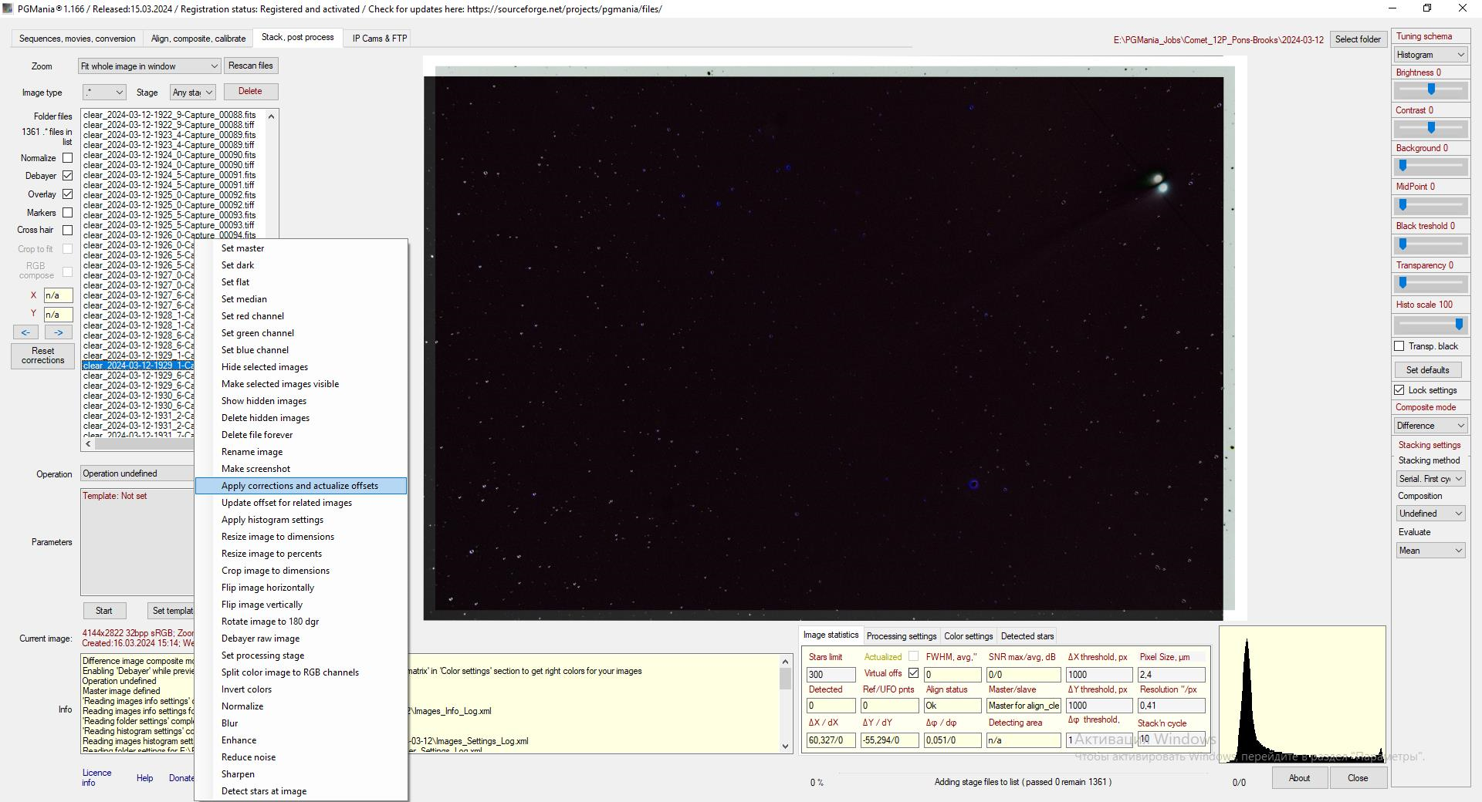Uncheck Lock settings checkbox
The height and width of the screenshot is (802, 1482).
(1399, 390)
